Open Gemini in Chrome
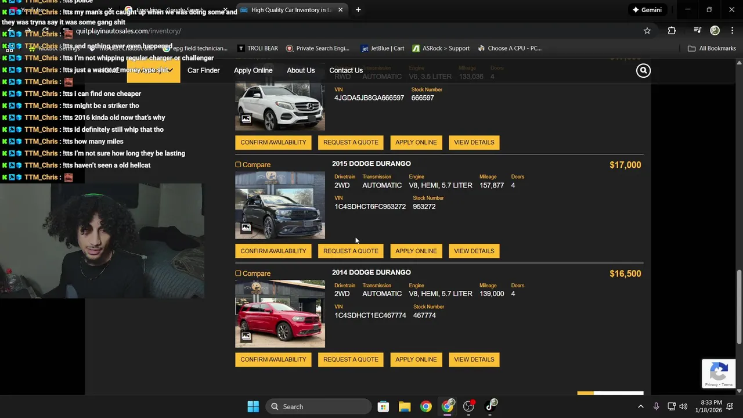743x418 pixels. (647, 10)
